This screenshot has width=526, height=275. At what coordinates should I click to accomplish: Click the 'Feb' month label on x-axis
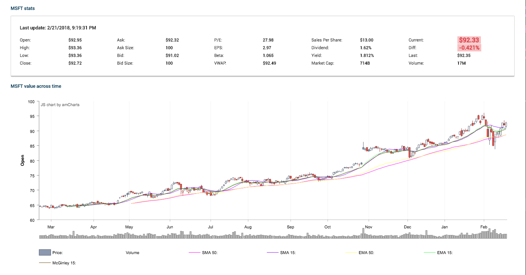(x=484, y=227)
